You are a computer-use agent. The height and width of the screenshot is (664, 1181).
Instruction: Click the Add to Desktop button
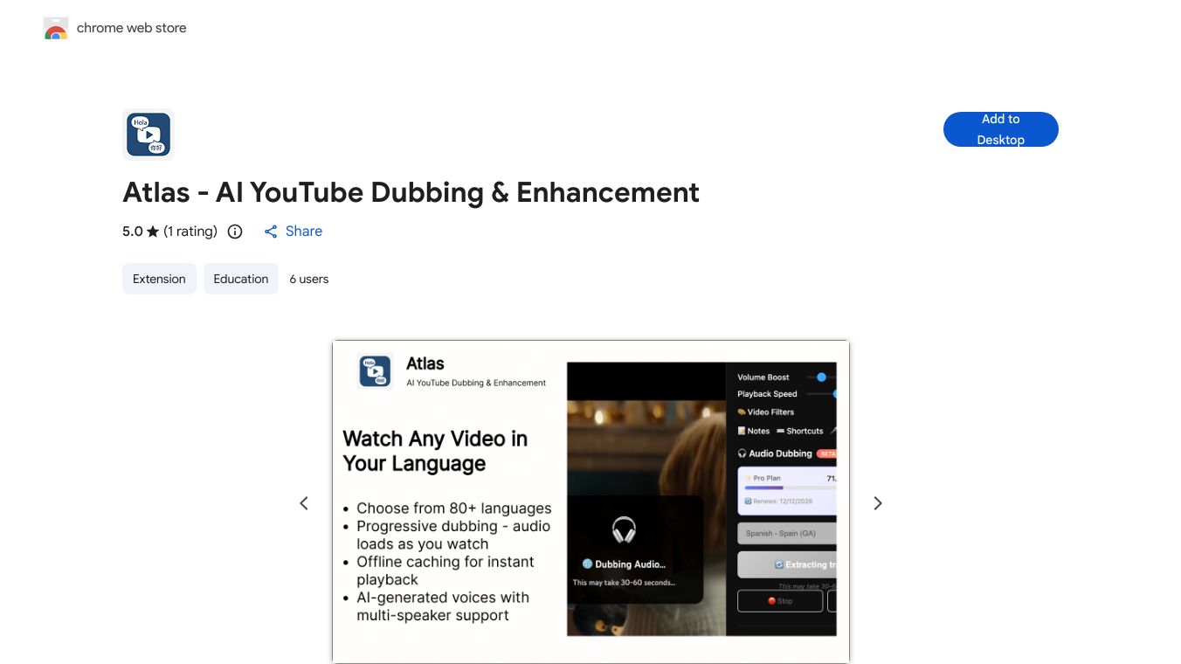tap(1001, 129)
